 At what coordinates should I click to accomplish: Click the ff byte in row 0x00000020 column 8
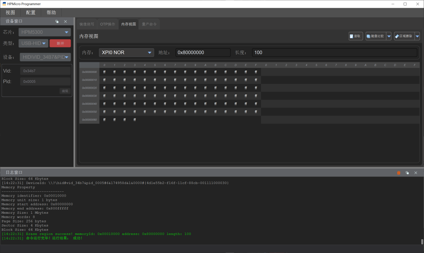pyautogui.click(x=185, y=88)
